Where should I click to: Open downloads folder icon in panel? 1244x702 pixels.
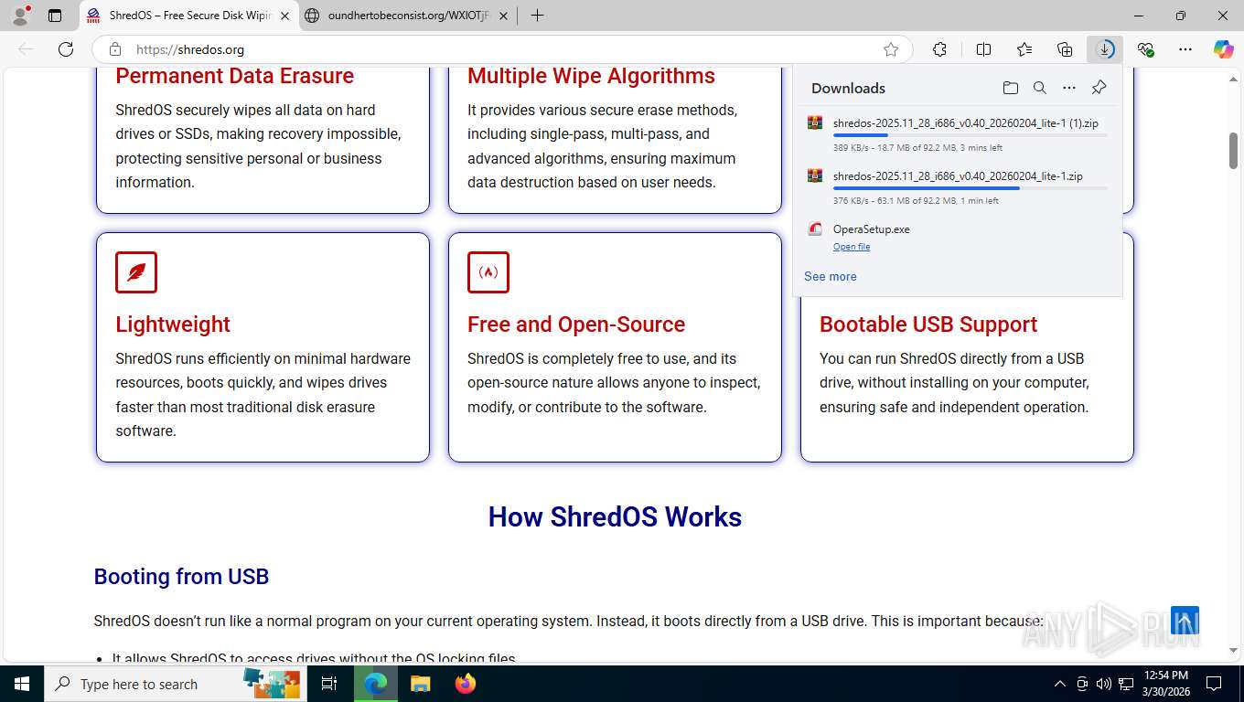pos(1011,88)
